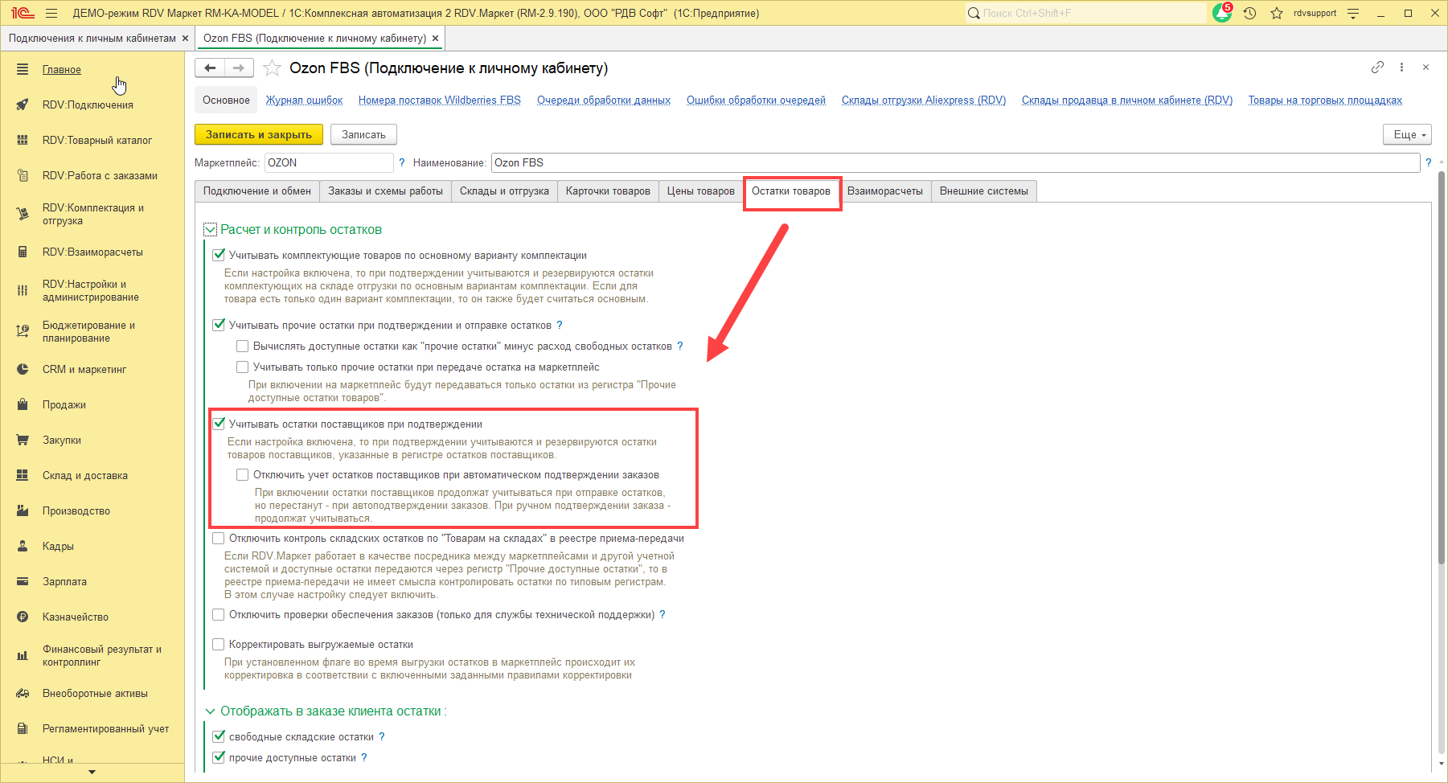This screenshot has width=1448, height=783.
Task: Collapse 'Отображать в заказе клиента остатки' section
Action: 211,711
